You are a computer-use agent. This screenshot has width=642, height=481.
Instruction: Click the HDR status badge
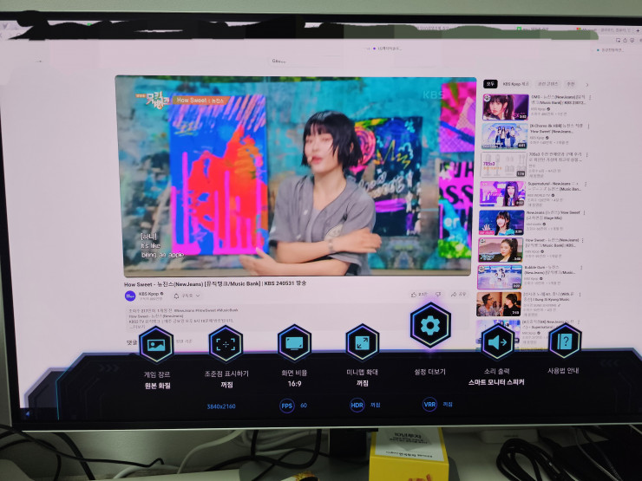(x=357, y=405)
